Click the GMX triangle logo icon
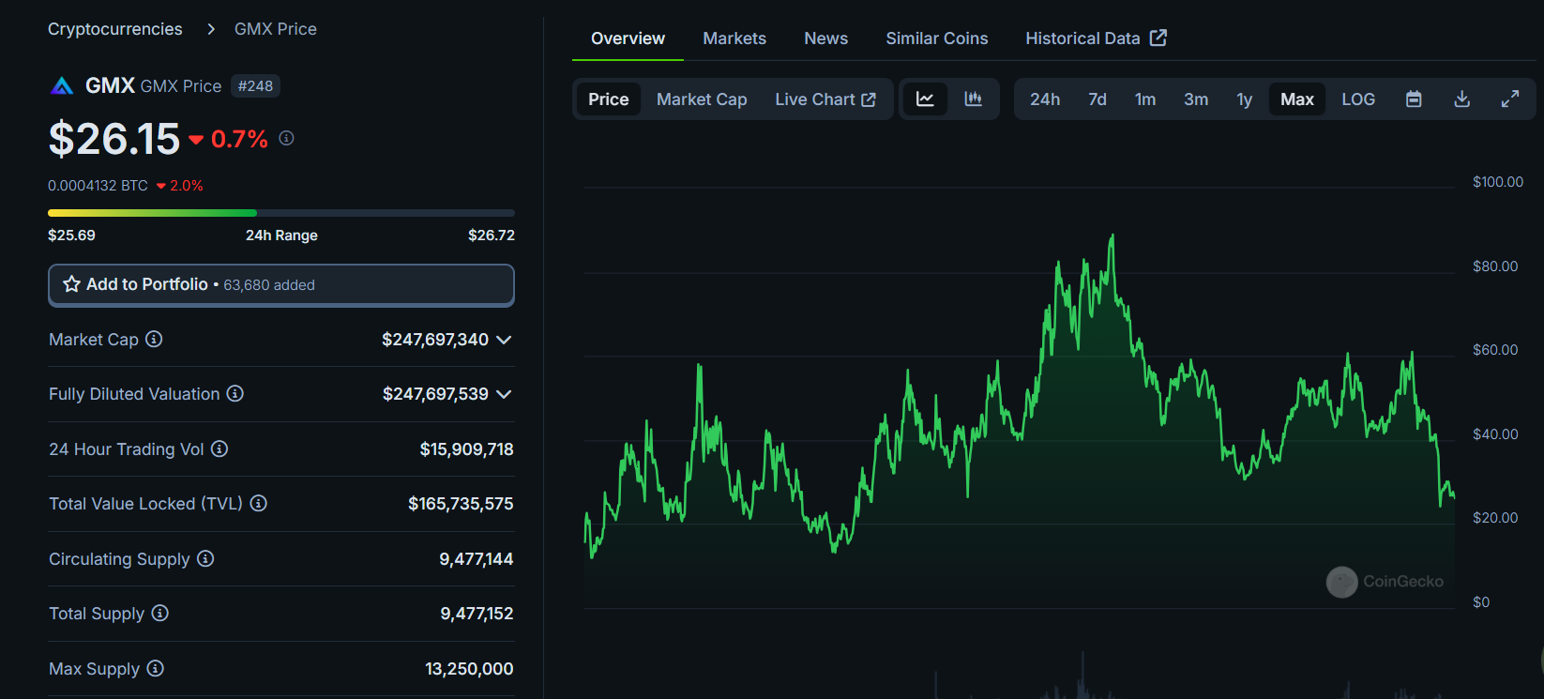 pos(62,86)
